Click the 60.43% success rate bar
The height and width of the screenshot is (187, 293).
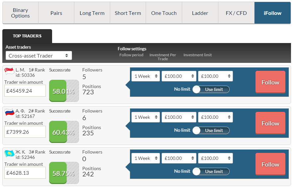[64, 132]
